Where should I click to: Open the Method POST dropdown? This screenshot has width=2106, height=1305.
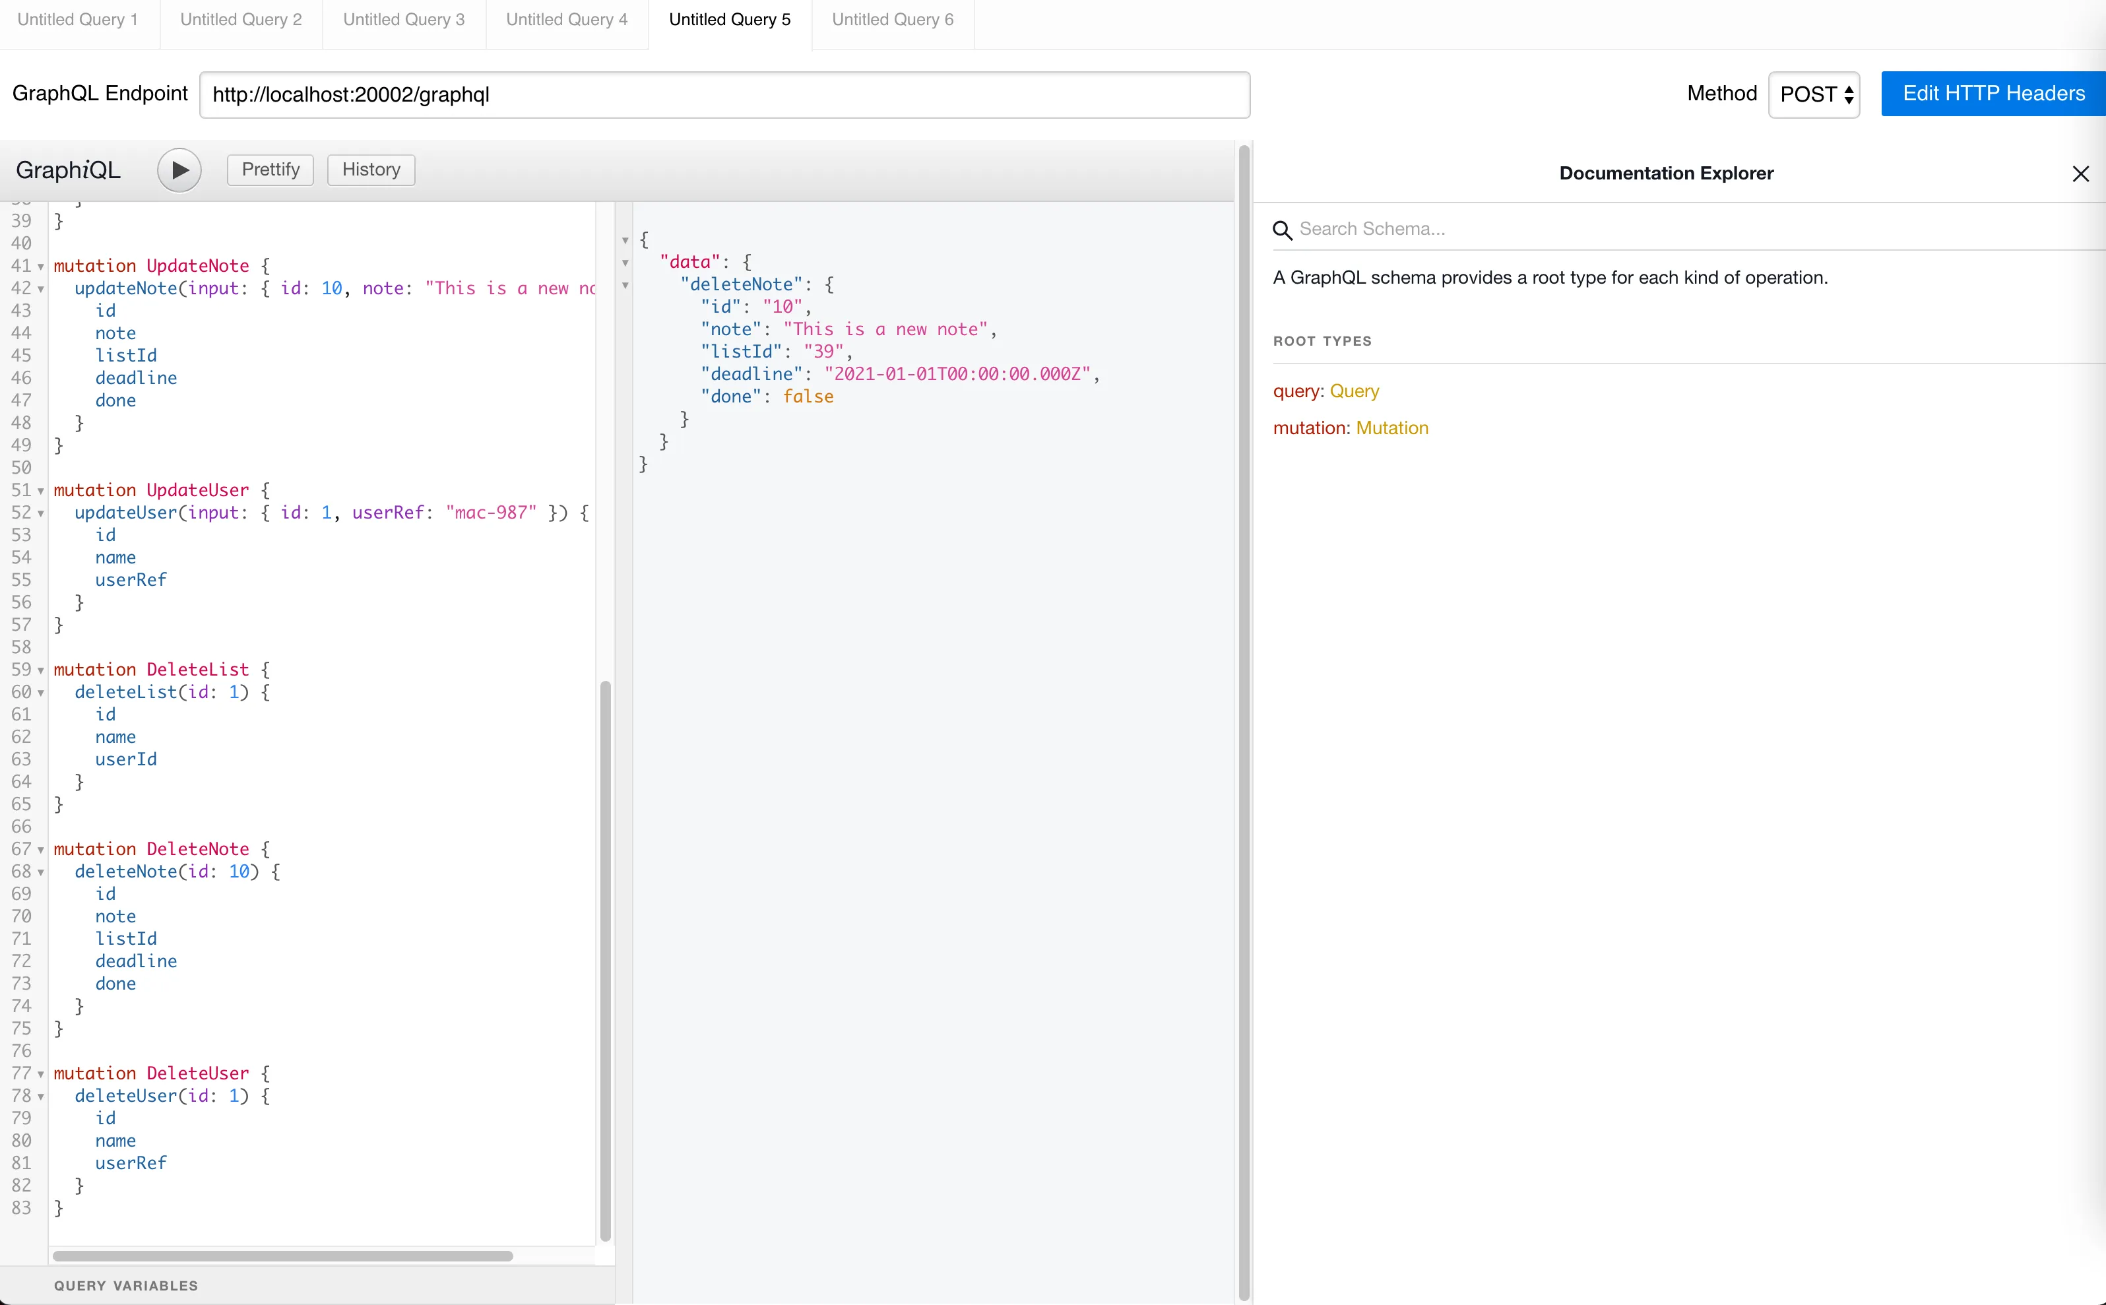click(1814, 94)
